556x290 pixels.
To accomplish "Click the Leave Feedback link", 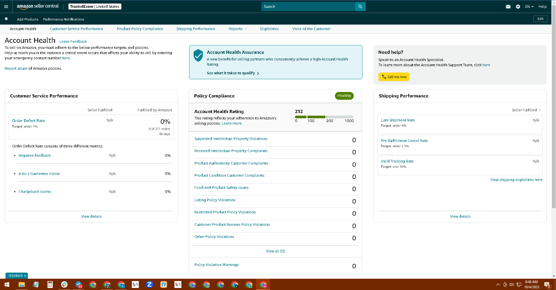I will [x=73, y=41].
